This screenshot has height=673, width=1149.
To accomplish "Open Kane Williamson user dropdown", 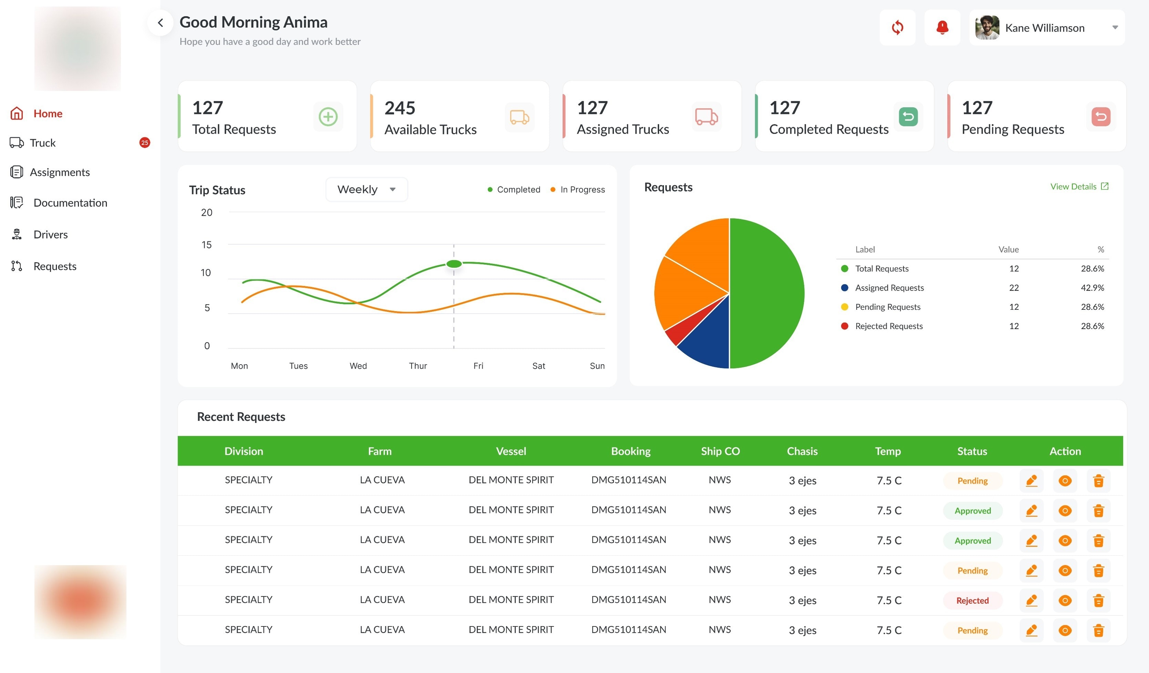I will pyautogui.click(x=1047, y=27).
